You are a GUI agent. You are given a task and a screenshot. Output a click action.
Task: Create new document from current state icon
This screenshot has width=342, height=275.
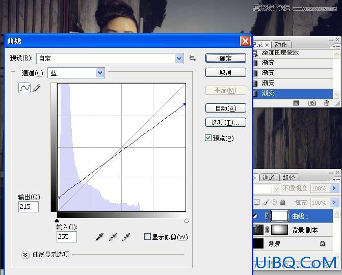[296, 103]
